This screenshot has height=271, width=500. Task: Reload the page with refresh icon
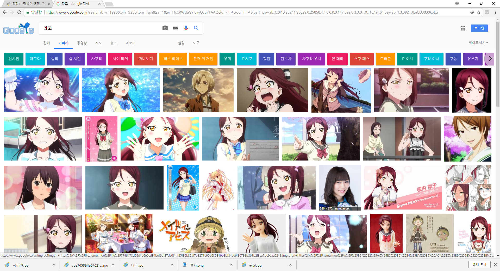tap(19, 12)
